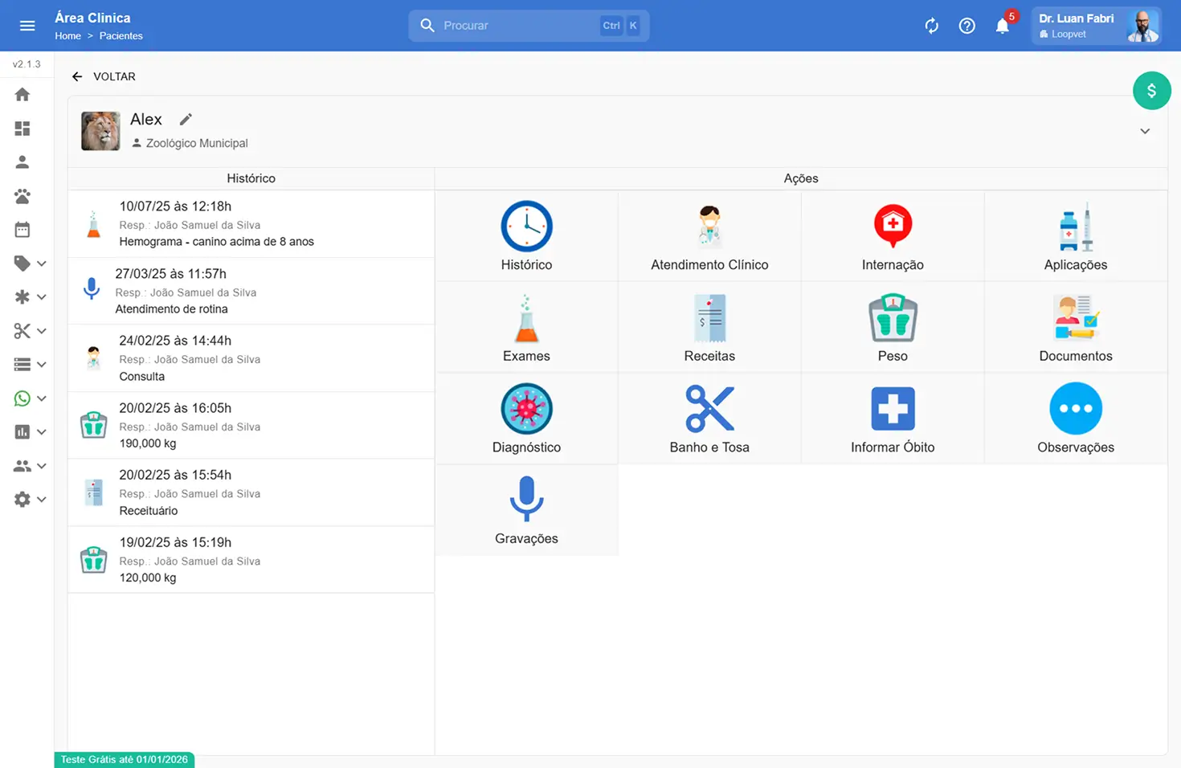Click VOLTAR to go back
Image resolution: width=1181 pixels, height=768 pixels.
click(x=104, y=76)
